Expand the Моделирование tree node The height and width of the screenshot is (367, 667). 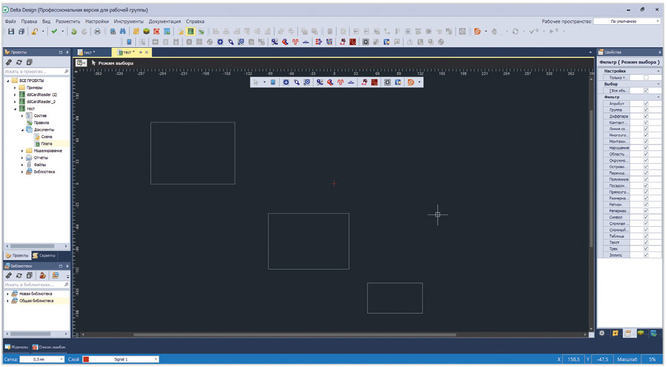pyautogui.click(x=22, y=151)
